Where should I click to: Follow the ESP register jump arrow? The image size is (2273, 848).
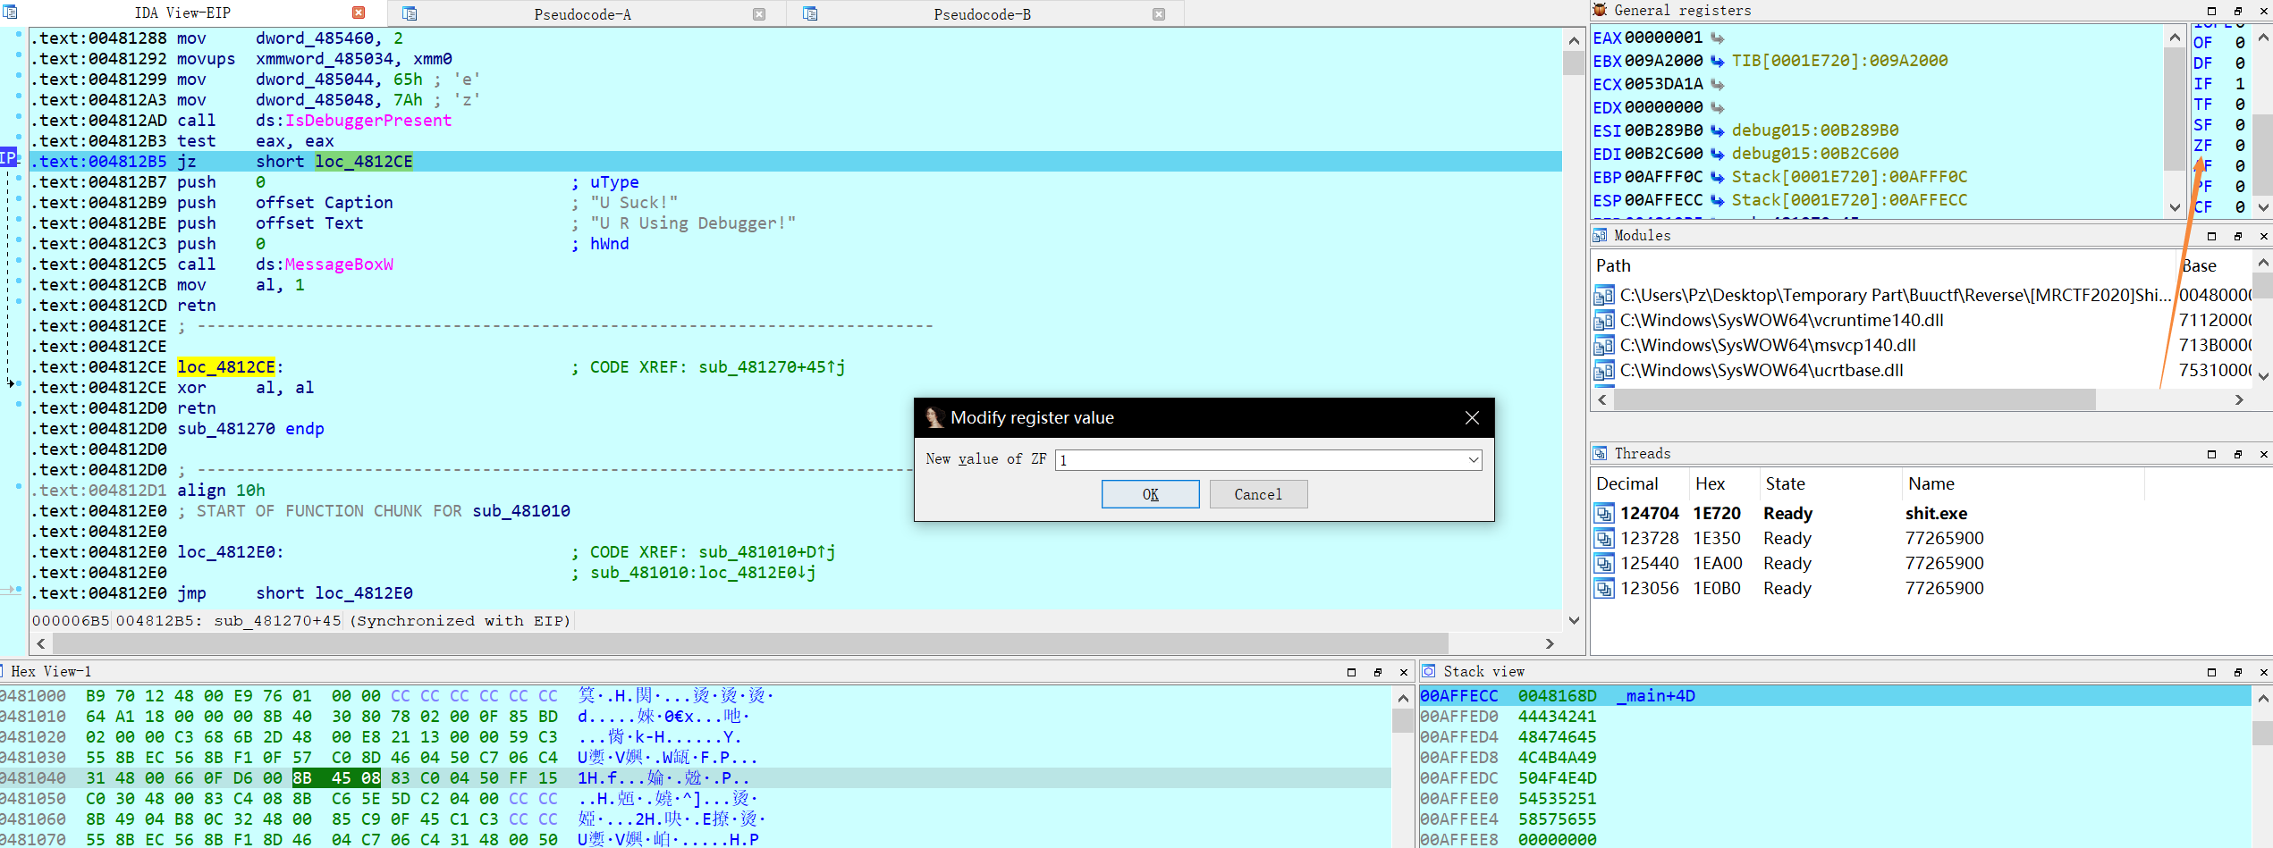1718,200
